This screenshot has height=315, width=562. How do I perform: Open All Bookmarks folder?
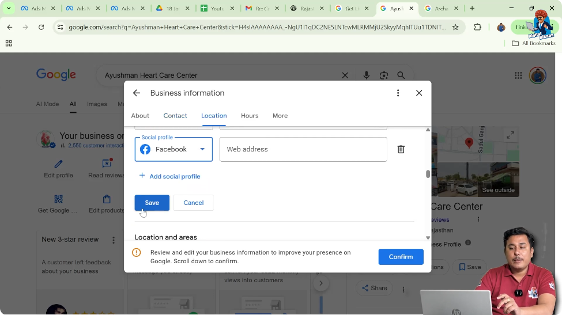point(533,43)
